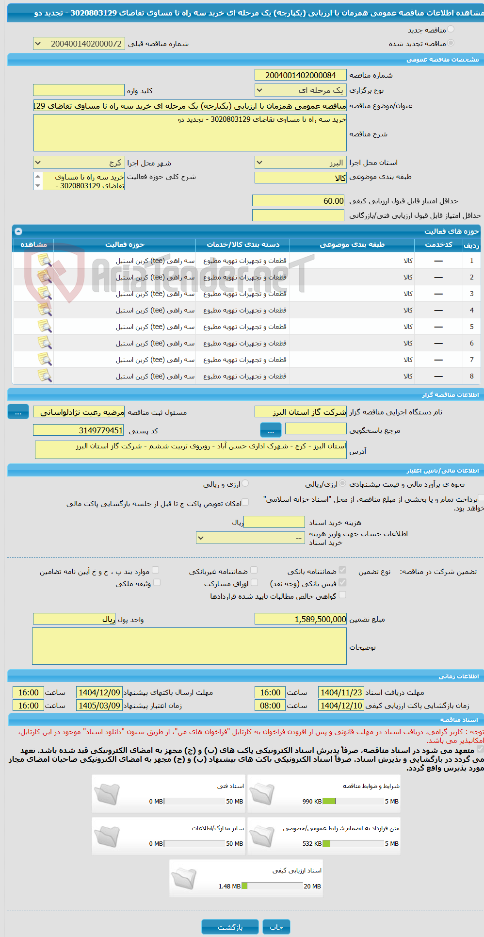Click the عنوان/موضوع مناقصه field
Viewport: 484px width, 937px height.
[190, 105]
